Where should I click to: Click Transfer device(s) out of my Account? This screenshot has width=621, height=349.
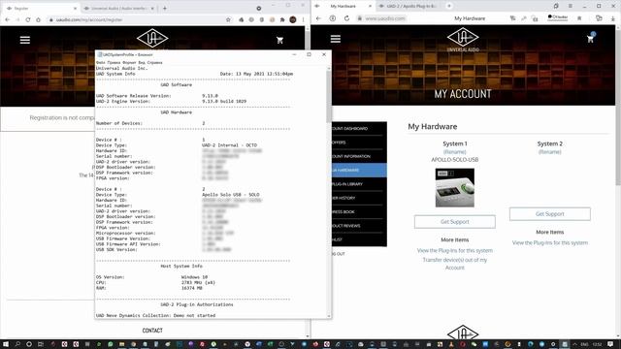[455, 264]
